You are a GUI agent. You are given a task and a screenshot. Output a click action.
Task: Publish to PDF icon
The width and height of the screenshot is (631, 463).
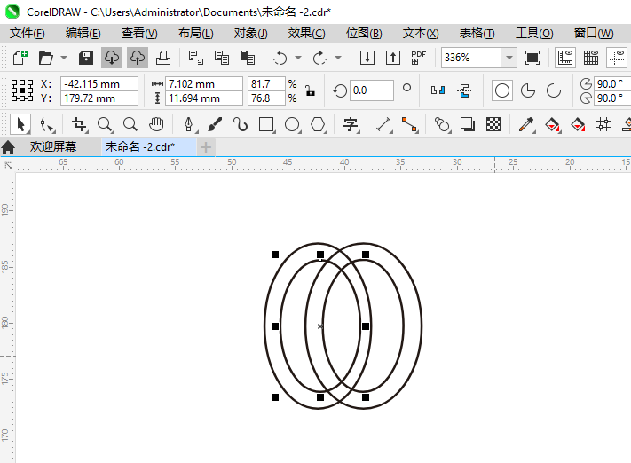[x=419, y=58]
